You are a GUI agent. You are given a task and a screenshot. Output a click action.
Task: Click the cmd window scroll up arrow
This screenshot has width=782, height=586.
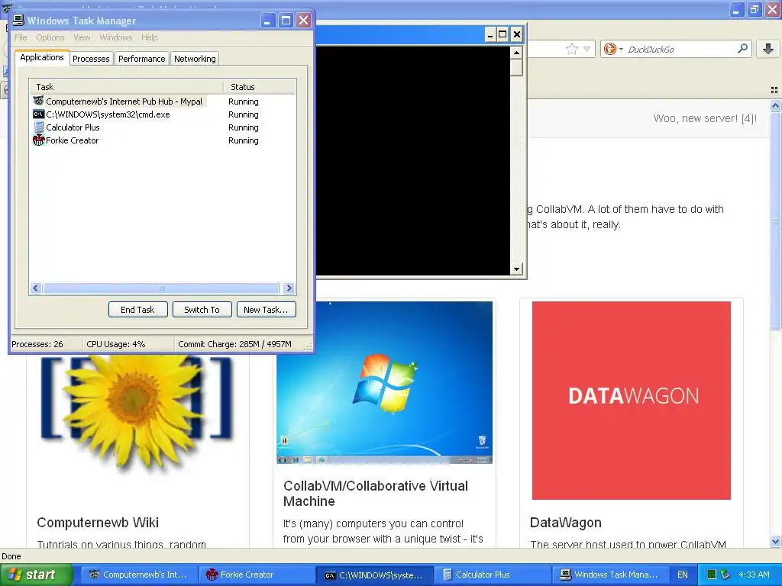[516, 53]
